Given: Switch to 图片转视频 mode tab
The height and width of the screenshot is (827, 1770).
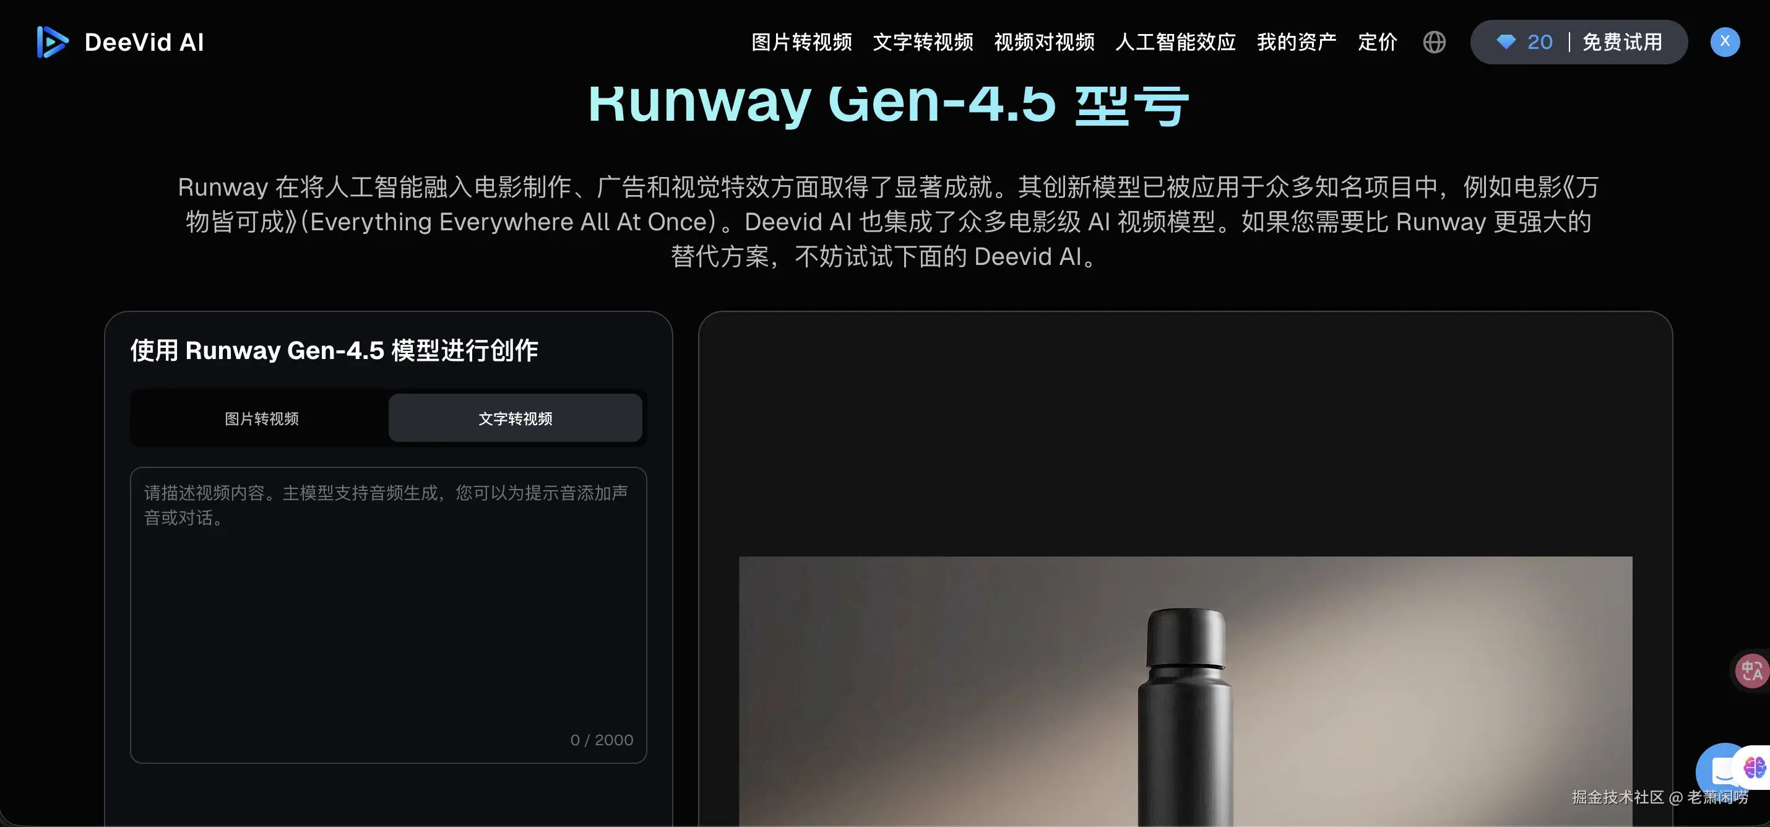Looking at the screenshot, I should point(261,418).
